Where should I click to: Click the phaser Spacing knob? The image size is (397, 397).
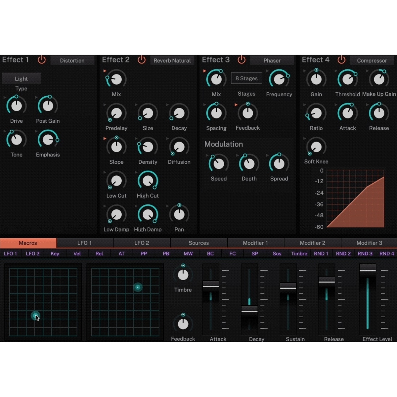(216, 113)
